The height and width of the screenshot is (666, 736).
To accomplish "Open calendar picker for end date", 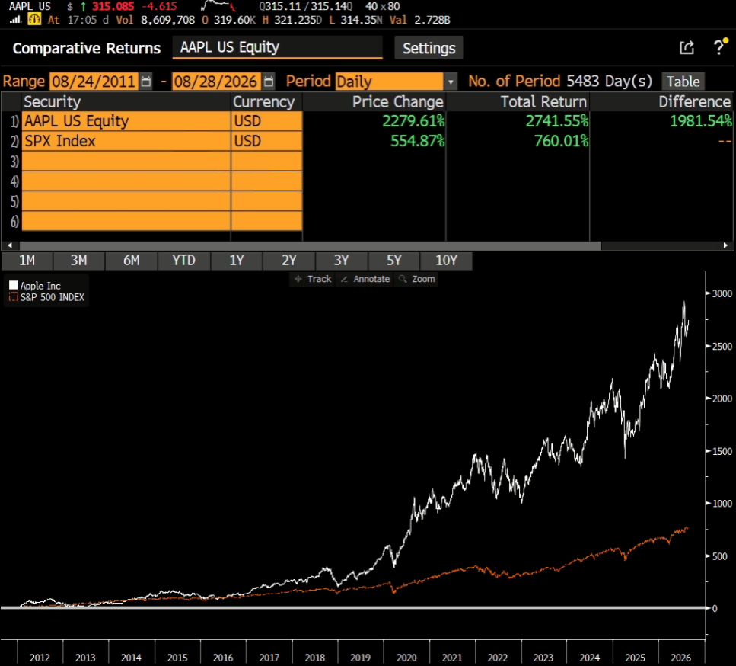I will pyautogui.click(x=269, y=82).
